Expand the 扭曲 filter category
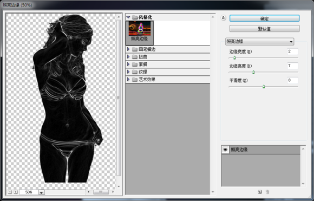Viewport: 314px width, 201px height. tap(128, 57)
